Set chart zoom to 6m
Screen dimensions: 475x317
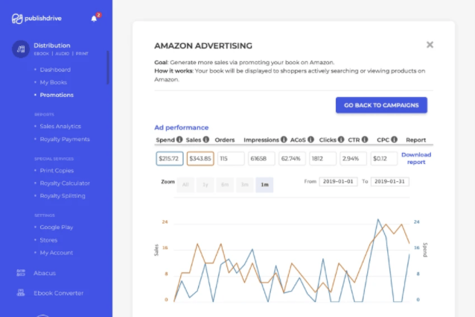click(225, 185)
